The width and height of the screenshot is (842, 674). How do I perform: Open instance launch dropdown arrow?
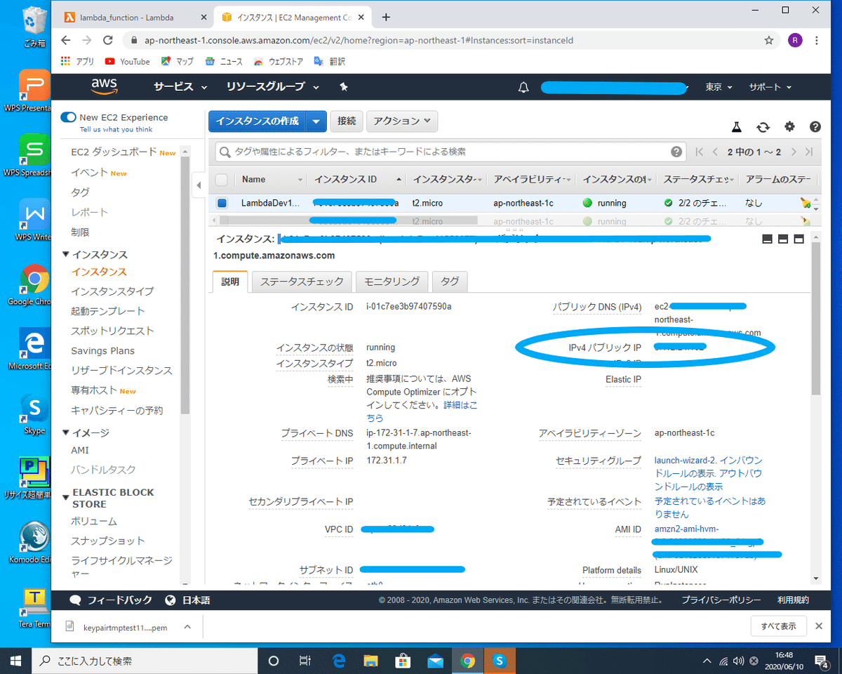(316, 121)
